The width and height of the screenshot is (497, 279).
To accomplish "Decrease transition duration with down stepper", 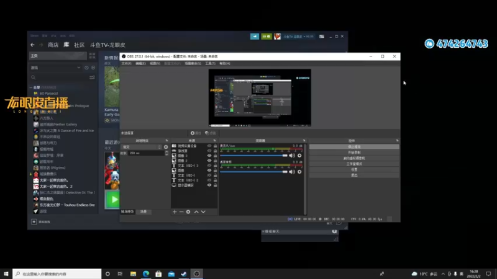I will pyautogui.click(x=166, y=154).
